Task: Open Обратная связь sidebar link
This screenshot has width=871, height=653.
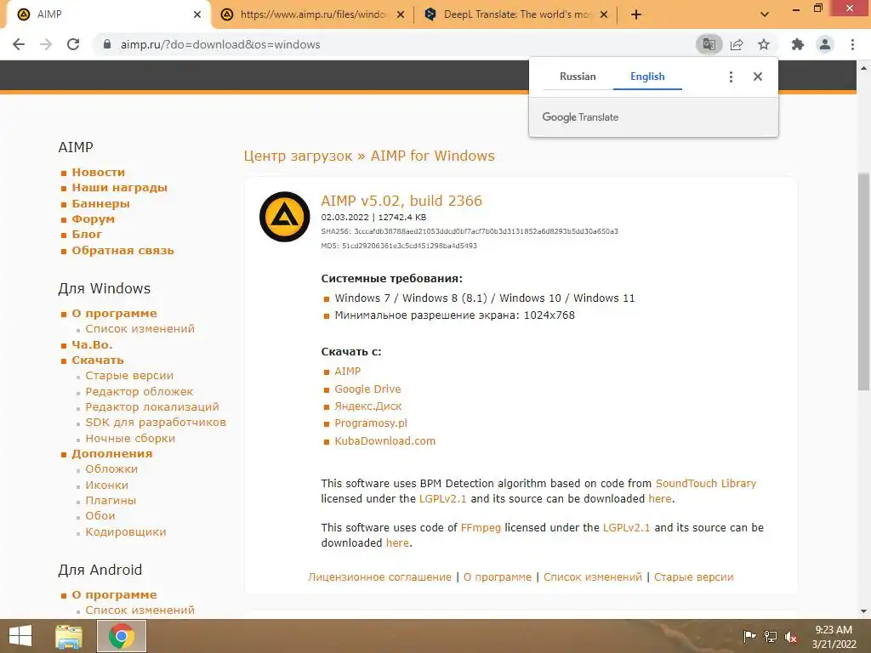Action: 122,251
